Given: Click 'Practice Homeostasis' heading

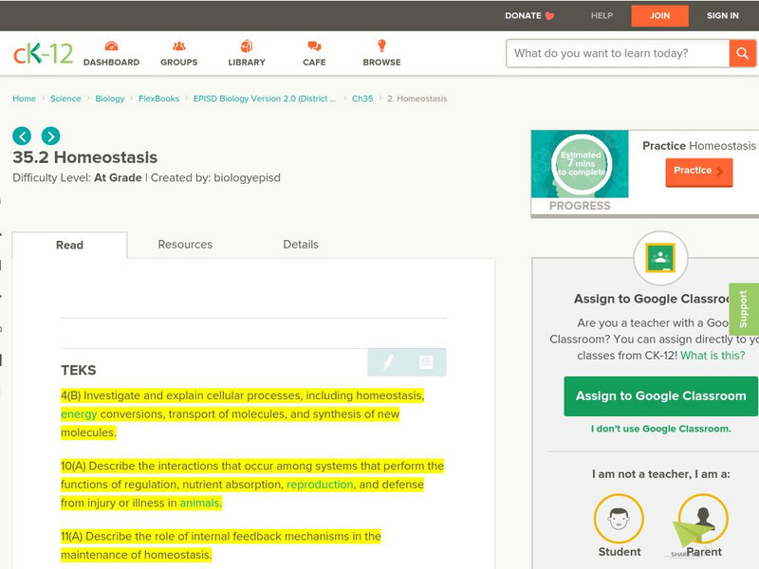Looking at the screenshot, I should (699, 146).
